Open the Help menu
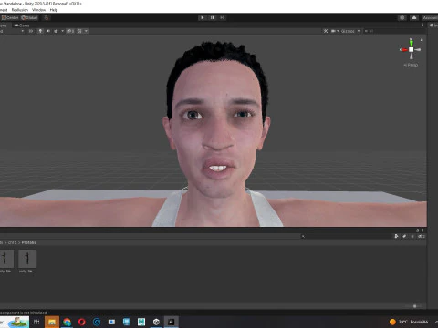 (54, 10)
